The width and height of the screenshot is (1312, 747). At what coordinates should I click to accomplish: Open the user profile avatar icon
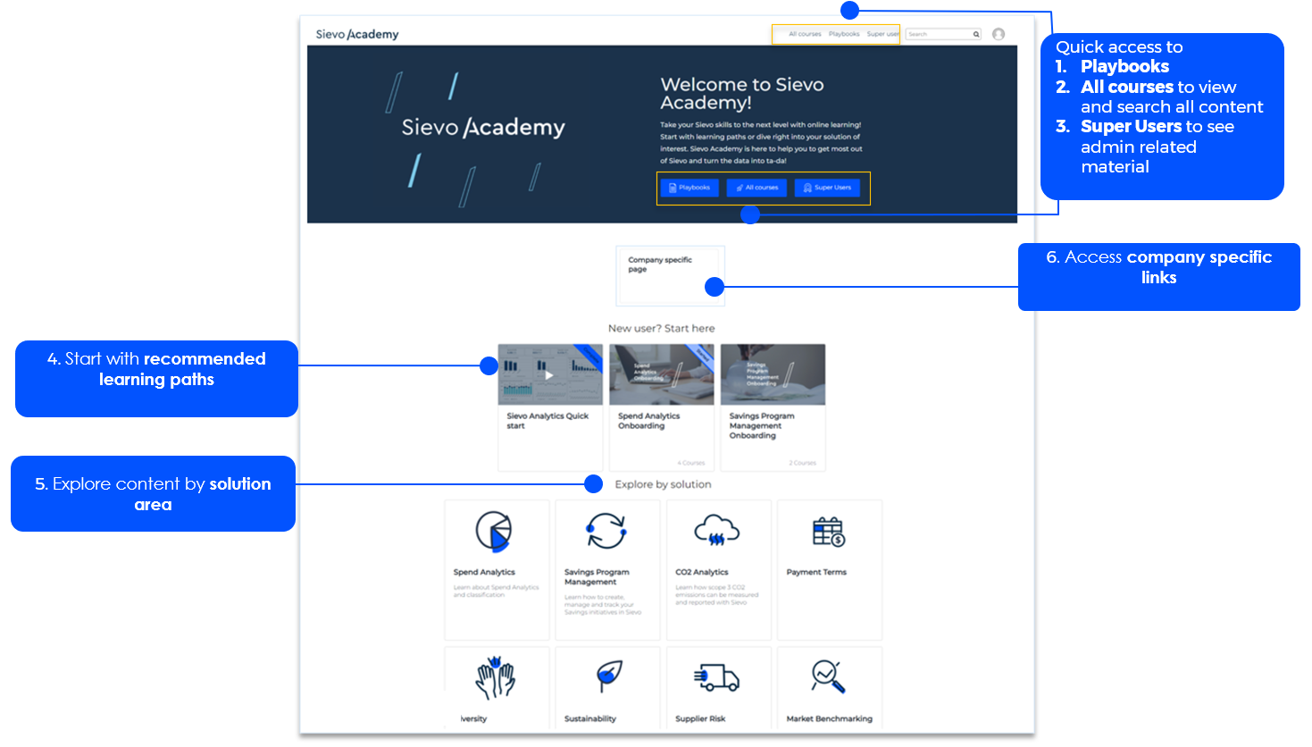point(999,34)
